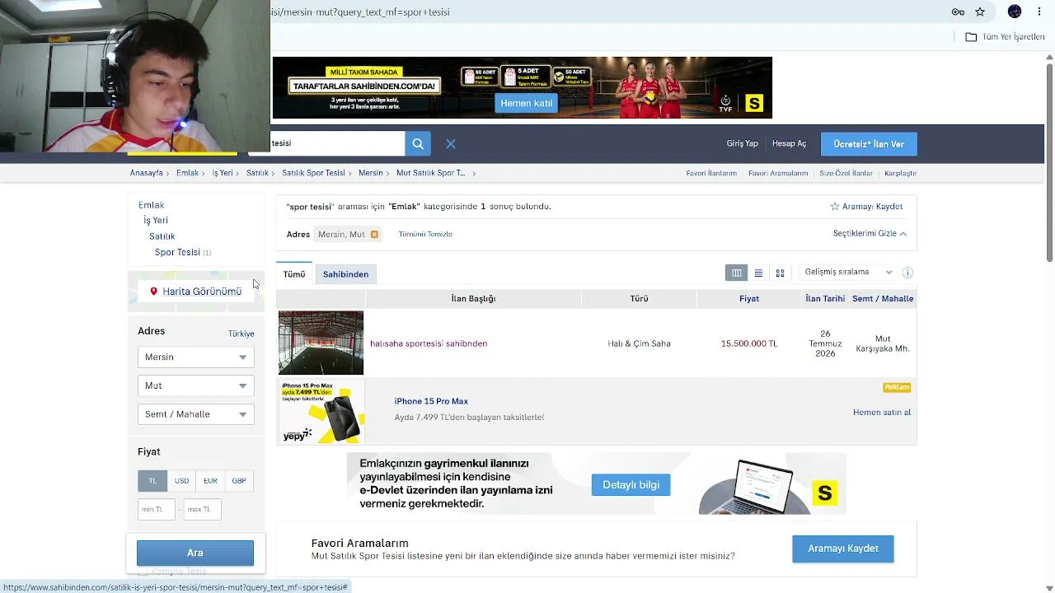This screenshot has height=593, width=1055.
Task: Go to the Satılık breadcrumb
Action: pyautogui.click(x=257, y=173)
